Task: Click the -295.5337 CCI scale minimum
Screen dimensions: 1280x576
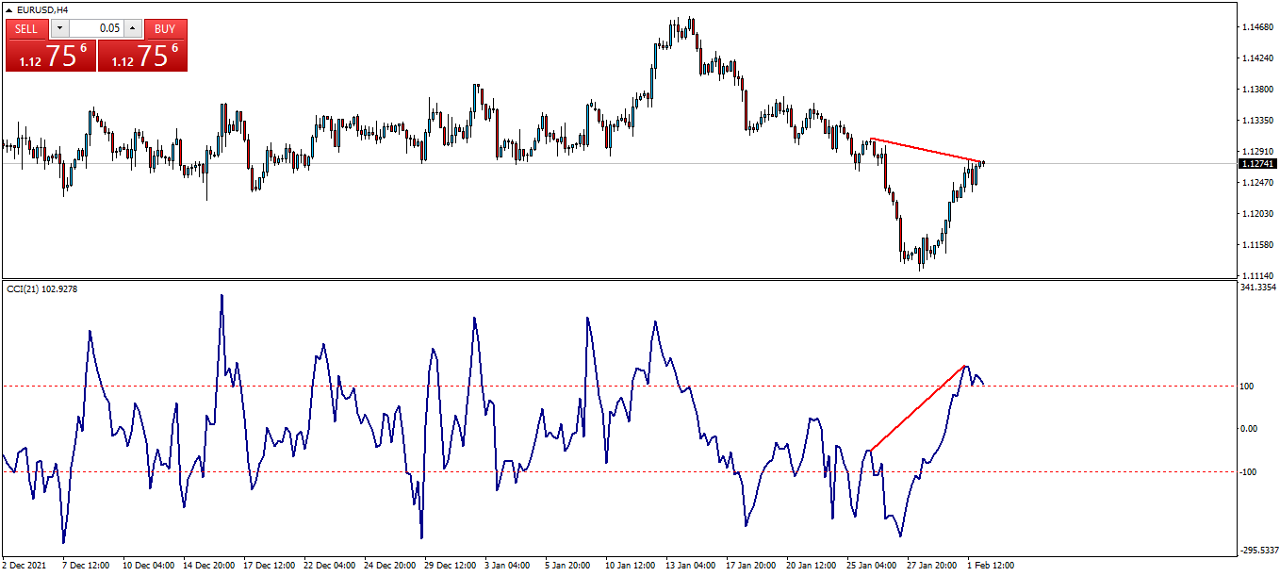Action: tap(1259, 551)
